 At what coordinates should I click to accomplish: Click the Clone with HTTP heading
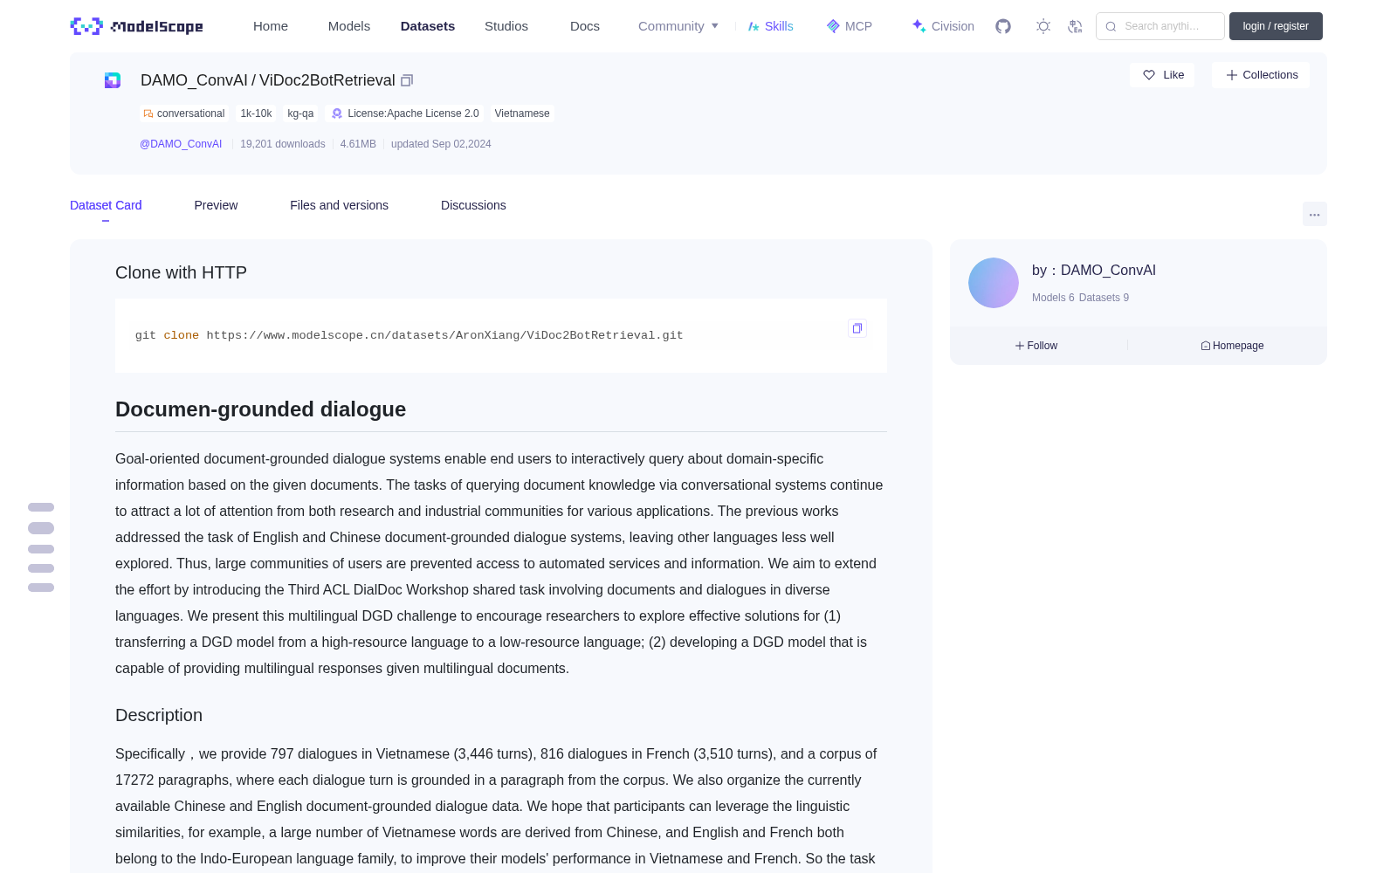pyautogui.click(x=181, y=272)
